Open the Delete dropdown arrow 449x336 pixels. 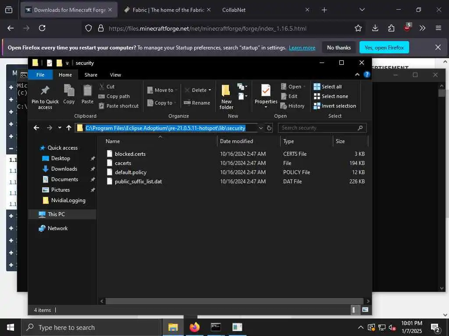click(x=210, y=90)
